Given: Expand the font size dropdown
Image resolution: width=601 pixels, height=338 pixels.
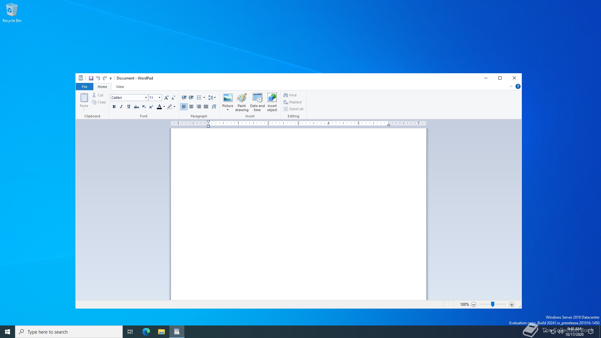Looking at the screenshot, I should tap(159, 98).
